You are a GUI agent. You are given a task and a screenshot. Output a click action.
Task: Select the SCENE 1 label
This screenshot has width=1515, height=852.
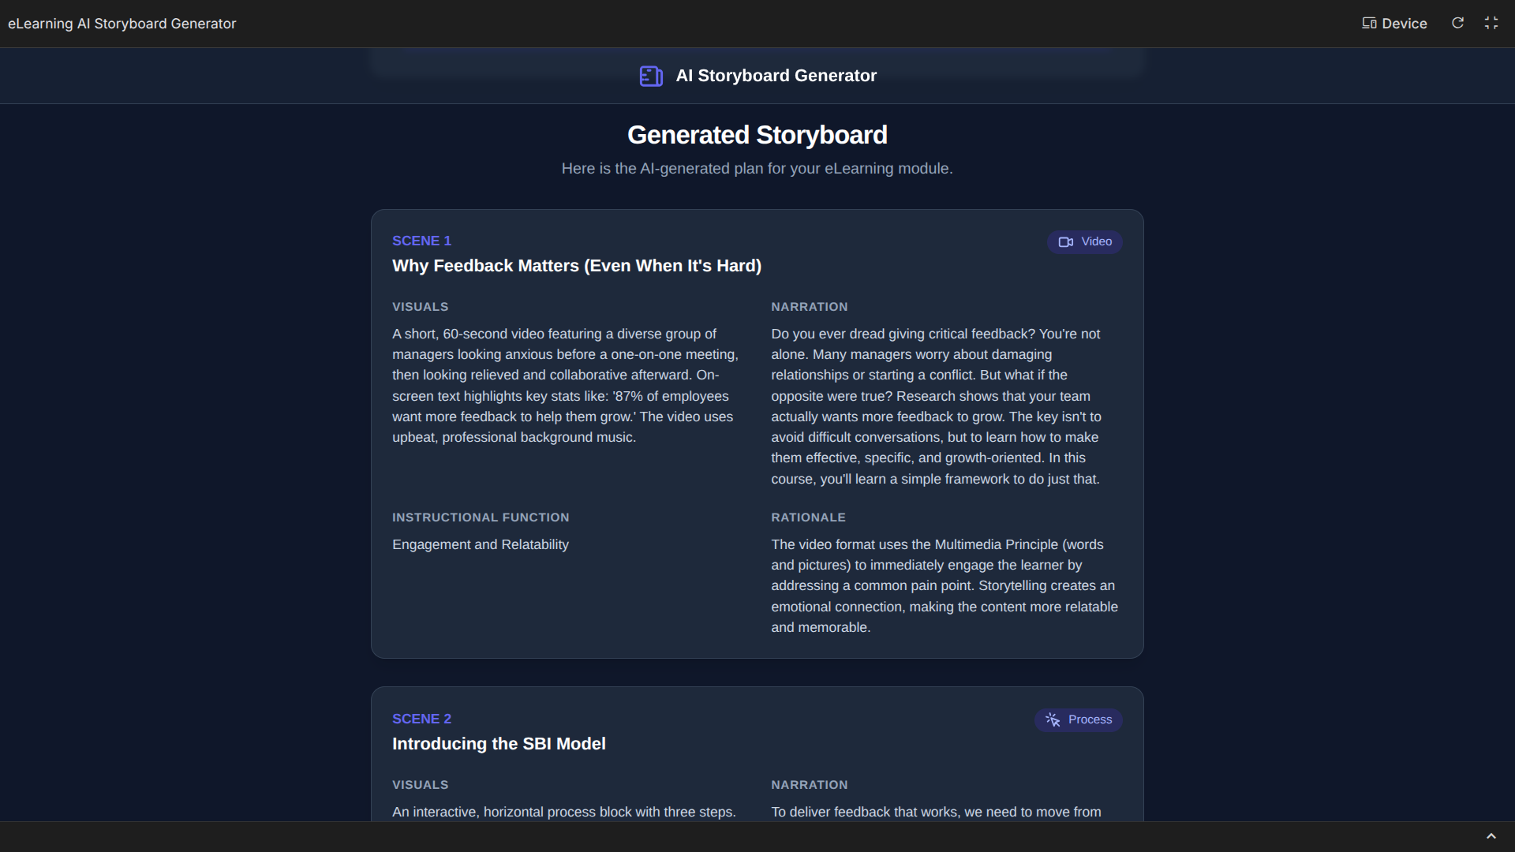click(x=421, y=241)
